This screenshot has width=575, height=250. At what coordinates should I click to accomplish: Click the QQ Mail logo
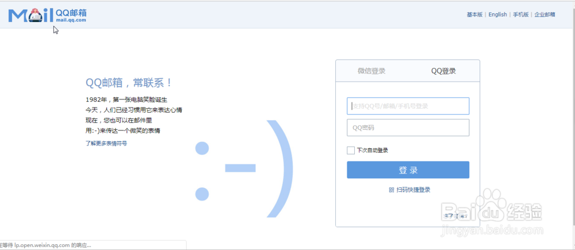[x=48, y=15]
